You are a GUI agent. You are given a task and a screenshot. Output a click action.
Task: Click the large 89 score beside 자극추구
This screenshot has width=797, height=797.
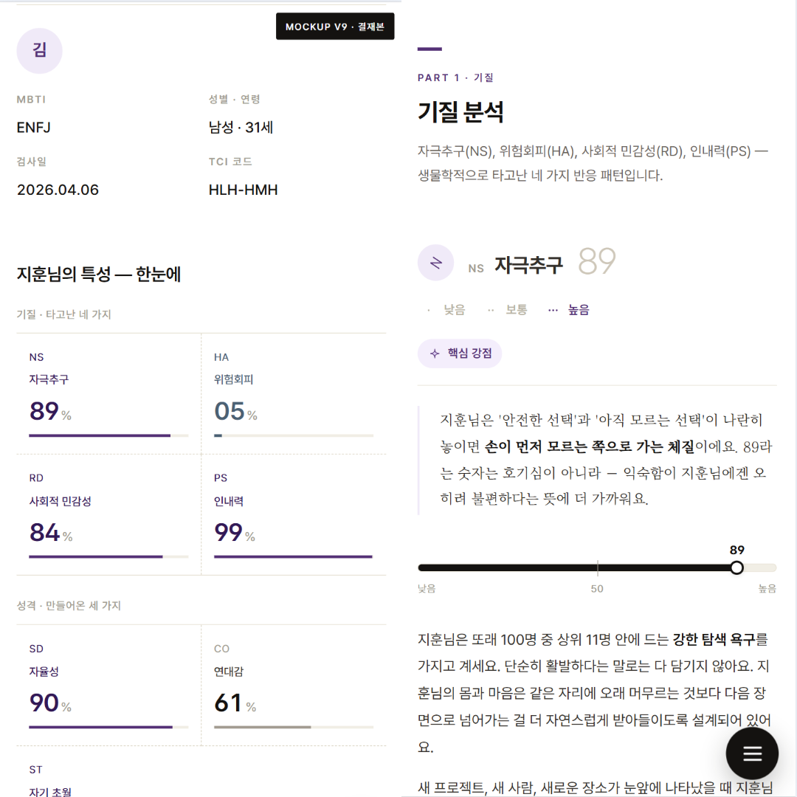[x=596, y=261]
